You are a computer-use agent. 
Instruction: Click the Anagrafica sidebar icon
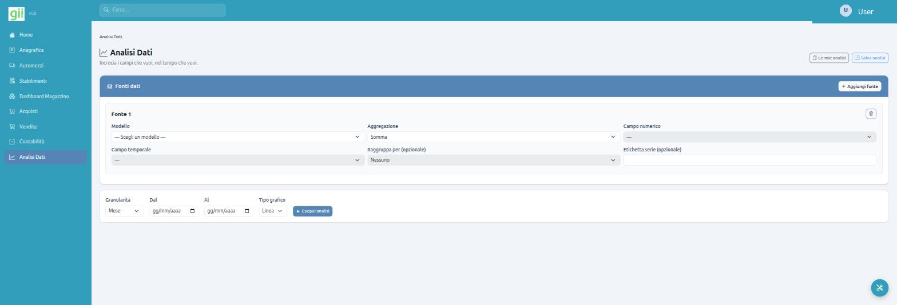tap(12, 50)
